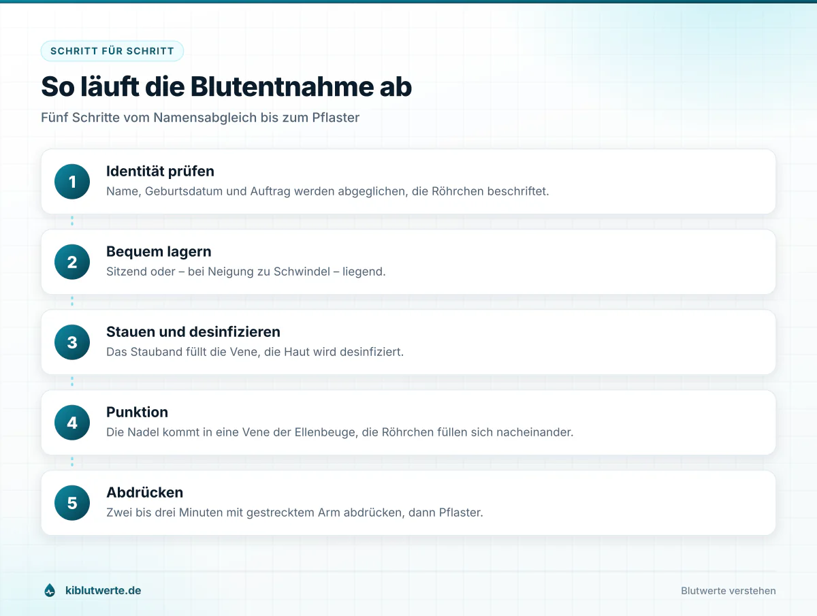Click the step 5 number circle
This screenshot has height=616, width=817.
click(72, 503)
